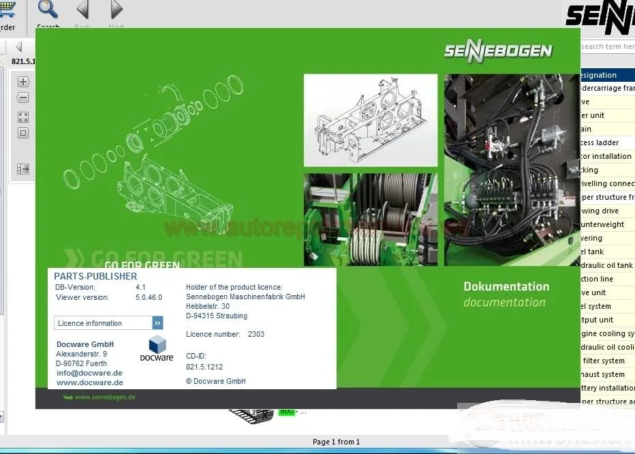Open the Search tool in toolbar
Image resolution: width=635 pixels, height=454 pixels.
tap(48, 14)
